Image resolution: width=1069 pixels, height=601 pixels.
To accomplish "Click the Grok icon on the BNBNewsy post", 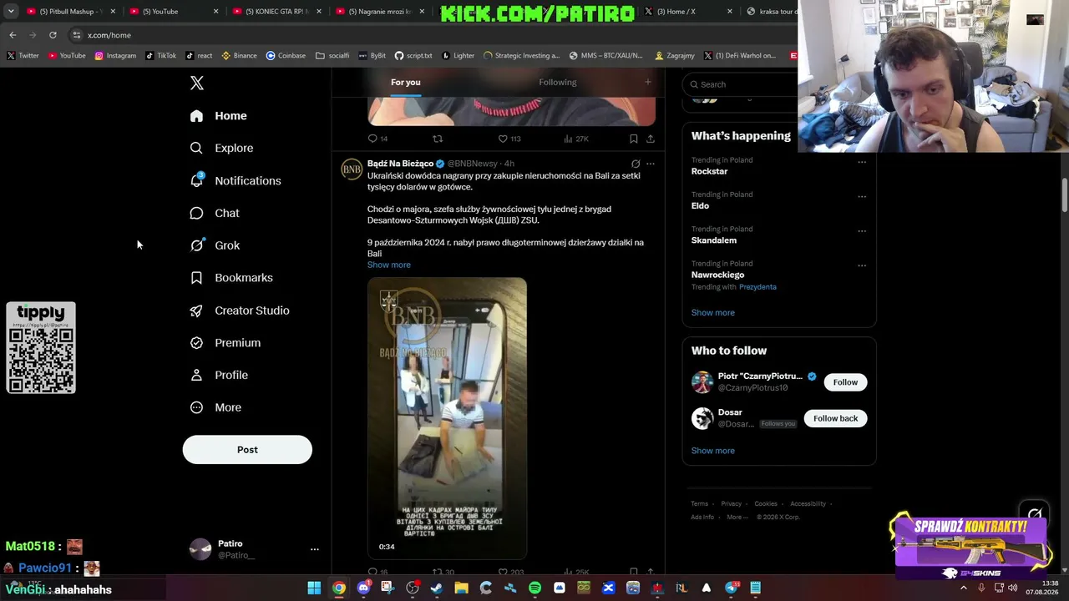I will coord(636,164).
